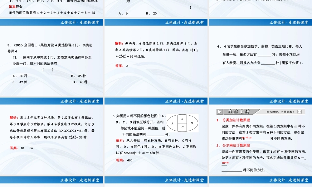Select the partial slide ending with 1+2+3+…+8=36
Viewport: 312px width, 187px height.
point(51,8)
